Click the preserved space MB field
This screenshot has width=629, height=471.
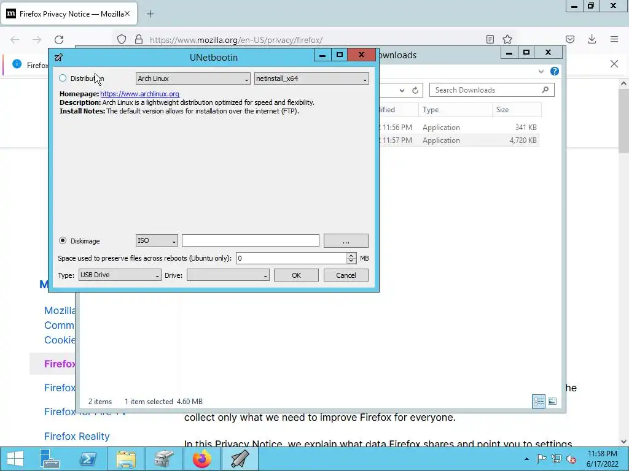[291, 258]
